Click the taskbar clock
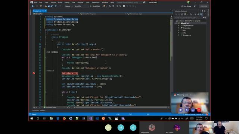The height and width of the screenshot is (134, 239). (x=199, y=118)
